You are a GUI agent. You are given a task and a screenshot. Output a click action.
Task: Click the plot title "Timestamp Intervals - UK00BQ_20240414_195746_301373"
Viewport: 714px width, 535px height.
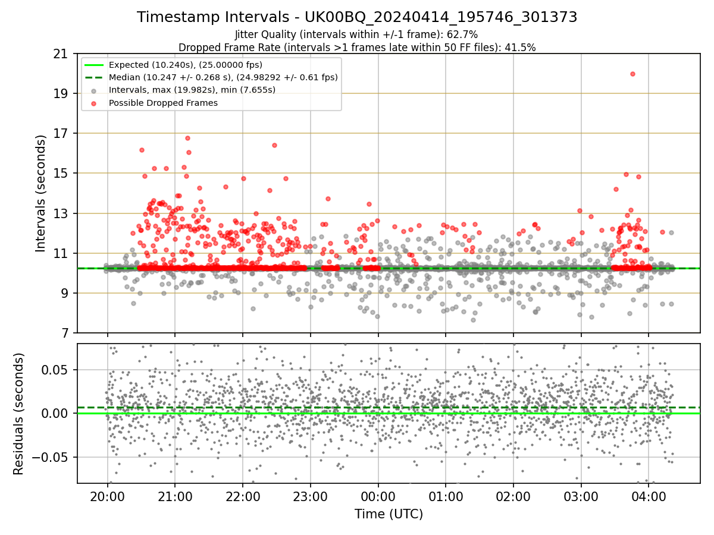point(357,17)
